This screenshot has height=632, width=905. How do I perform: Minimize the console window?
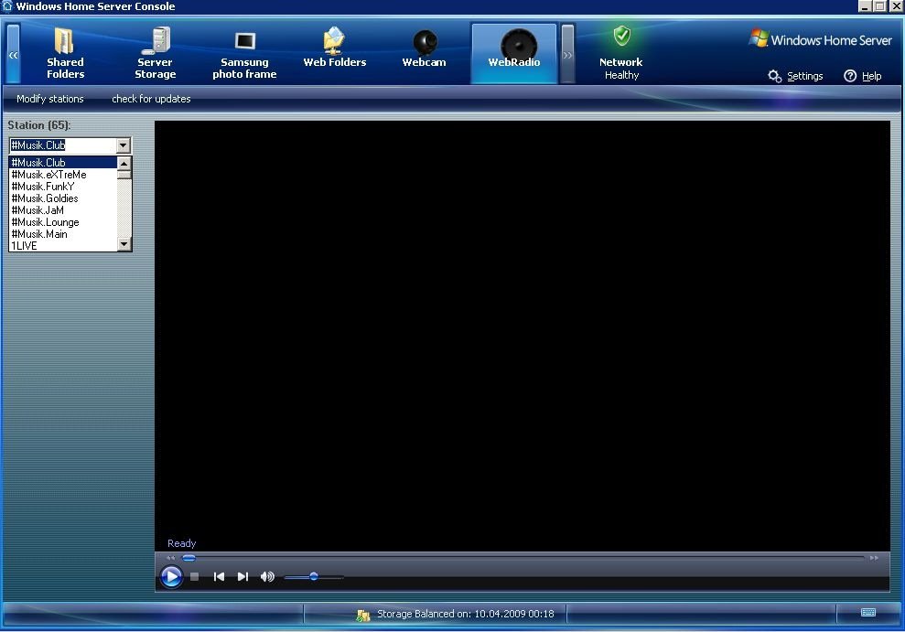[865, 6]
